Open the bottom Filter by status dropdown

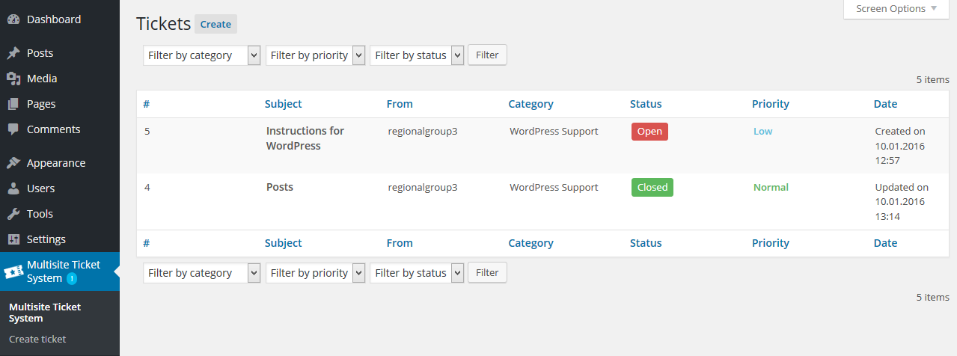point(417,273)
